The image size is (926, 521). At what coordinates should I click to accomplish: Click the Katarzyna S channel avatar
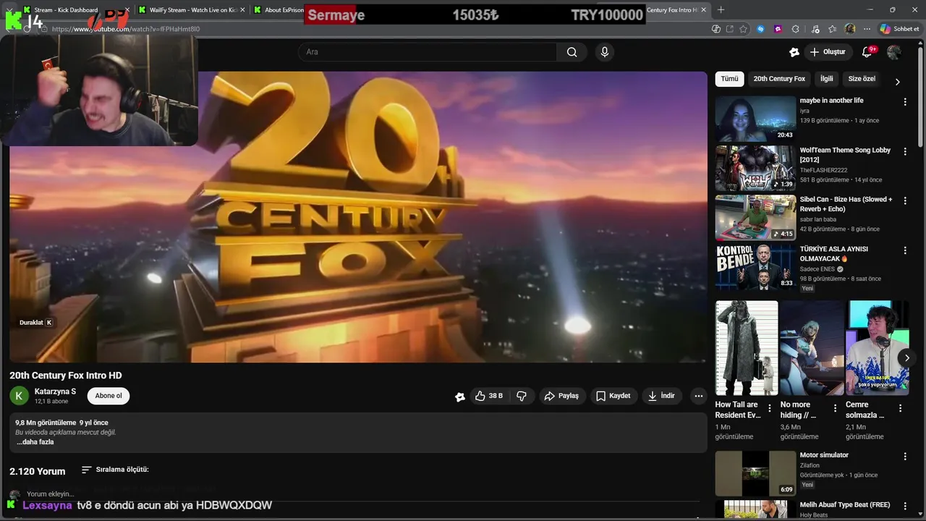click(x=20, y=396)
